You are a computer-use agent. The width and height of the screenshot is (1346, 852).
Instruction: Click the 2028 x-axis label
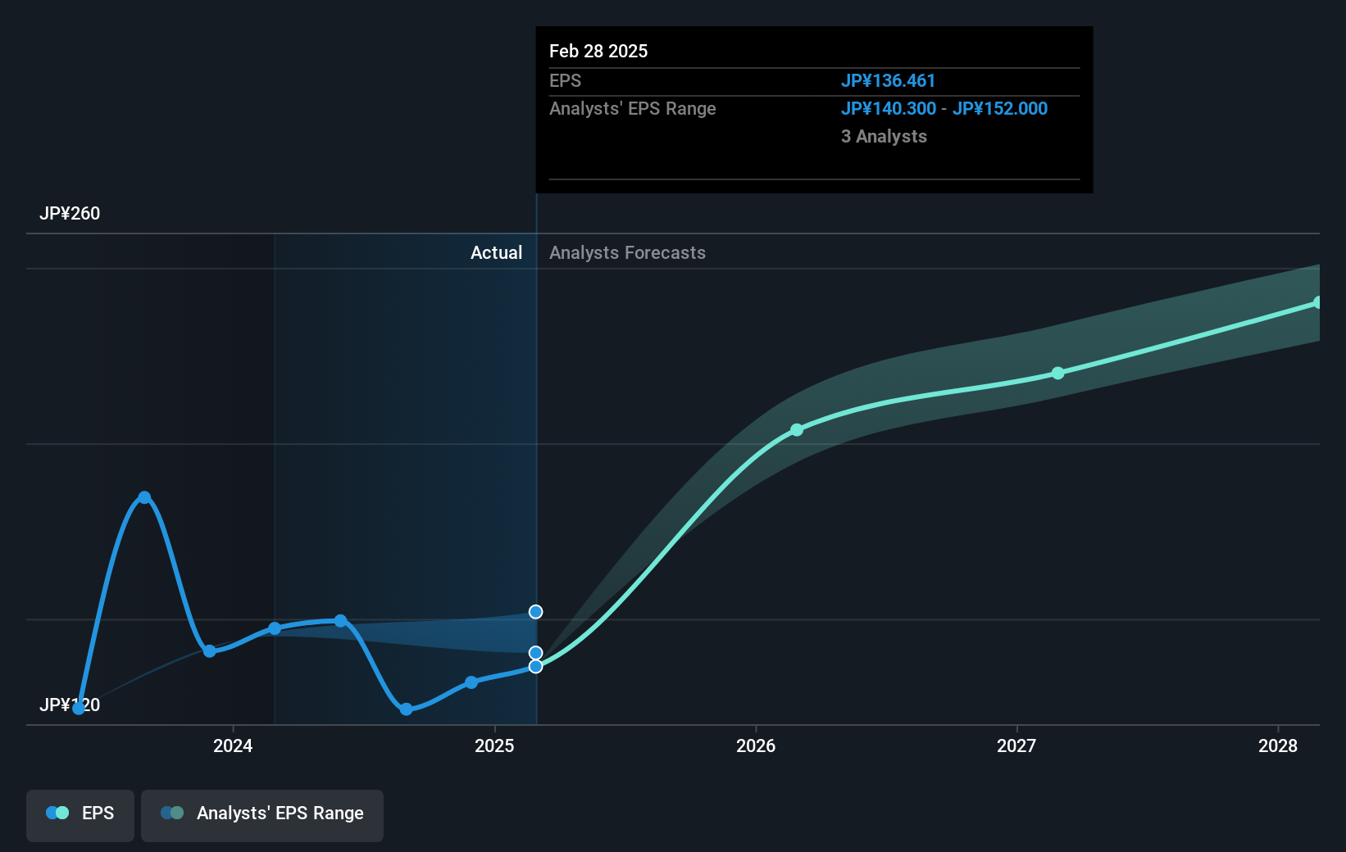(1278, 745)
